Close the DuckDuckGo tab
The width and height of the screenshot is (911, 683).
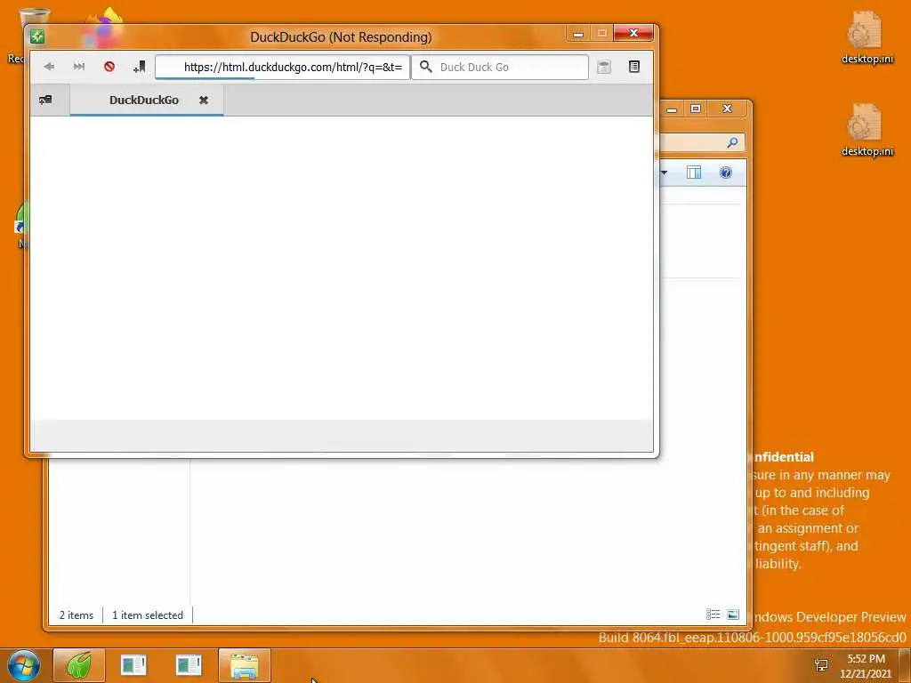click(x=204, y=100)
